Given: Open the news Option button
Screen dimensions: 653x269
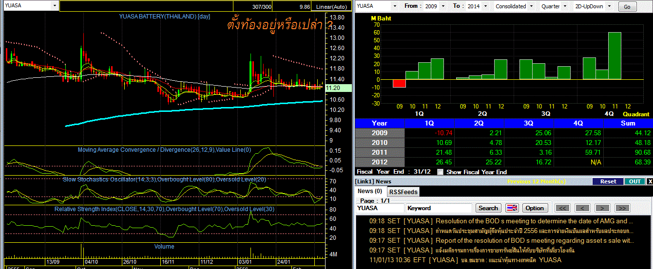Looking at the screenshot, I should 534,208.
